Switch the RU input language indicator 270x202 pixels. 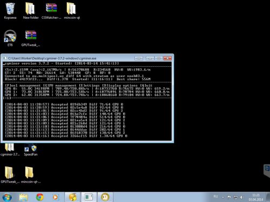215,197
